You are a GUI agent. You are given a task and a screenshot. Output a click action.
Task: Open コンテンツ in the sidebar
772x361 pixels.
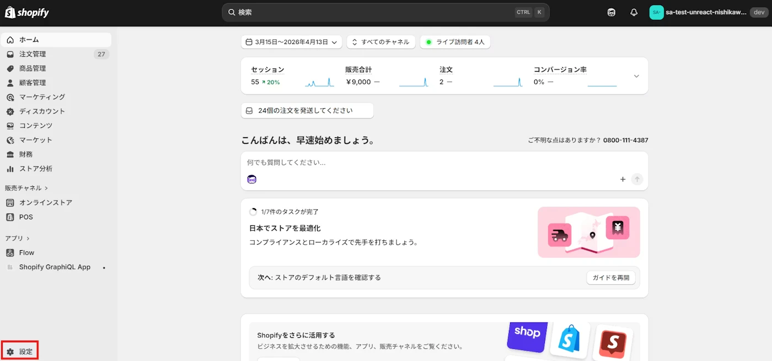click(56, 126)
